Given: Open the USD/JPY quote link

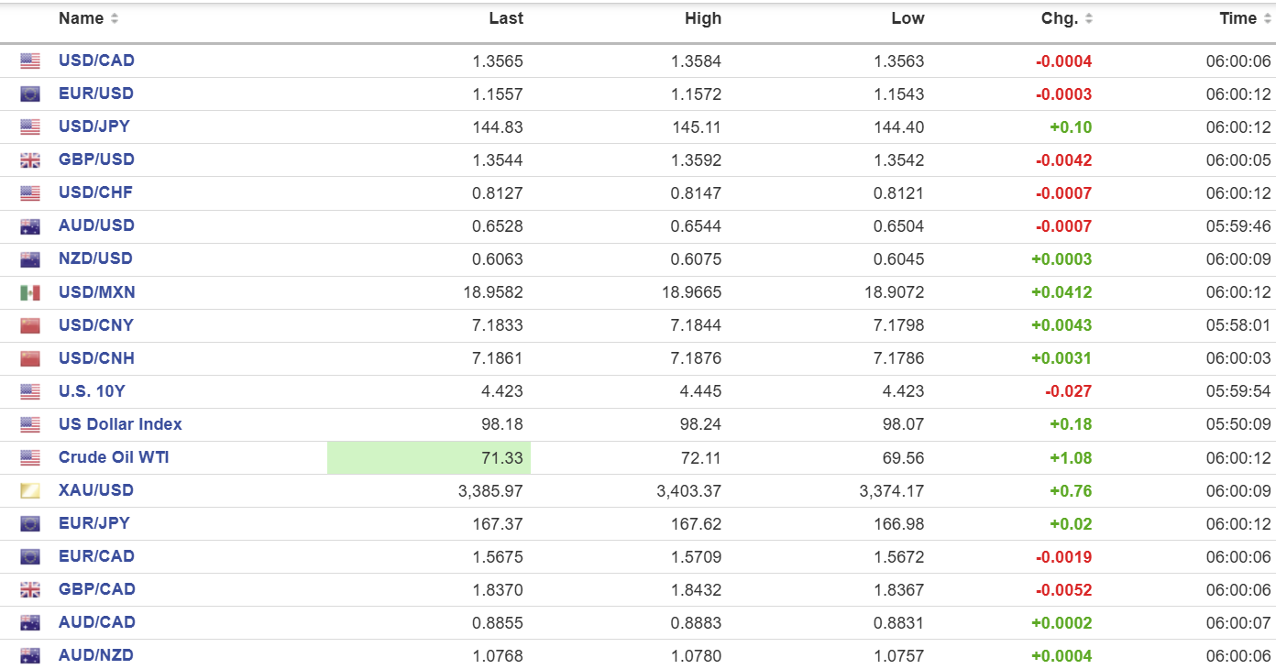Looking at the screenshot, I should (94, 126).
